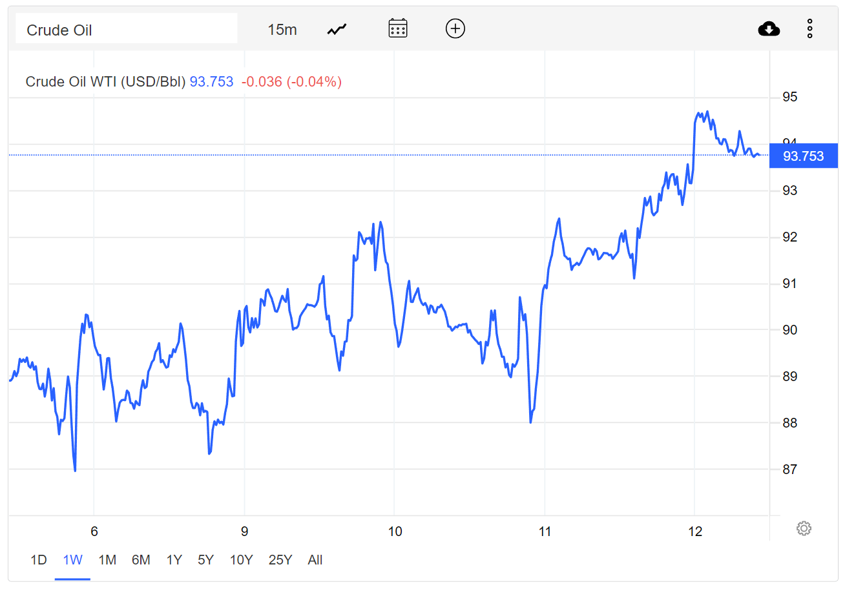Open the calendar date range picker
845x589 pixels.
pyautogui.click(x=397, y=28)
